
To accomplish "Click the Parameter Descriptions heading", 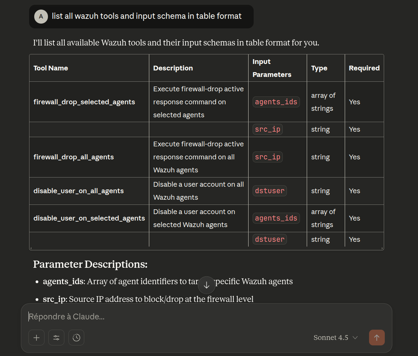I will point(90,264).
